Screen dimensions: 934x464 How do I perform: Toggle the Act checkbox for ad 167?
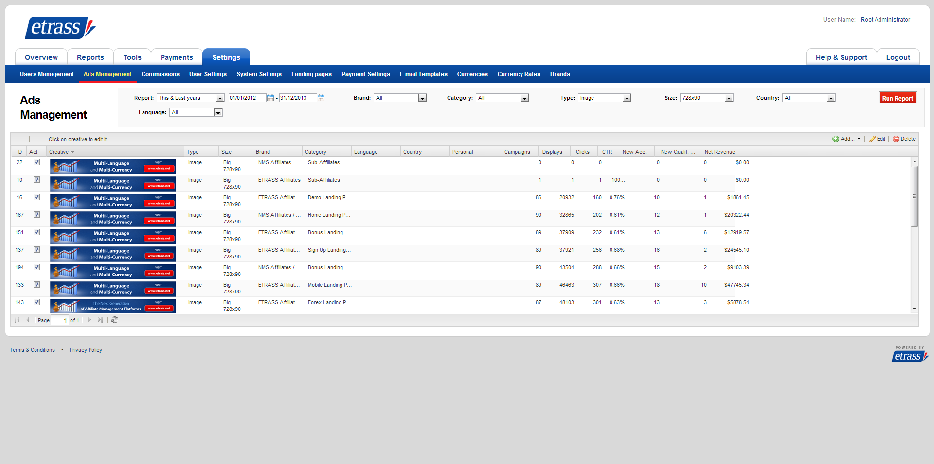pos(36,215)
